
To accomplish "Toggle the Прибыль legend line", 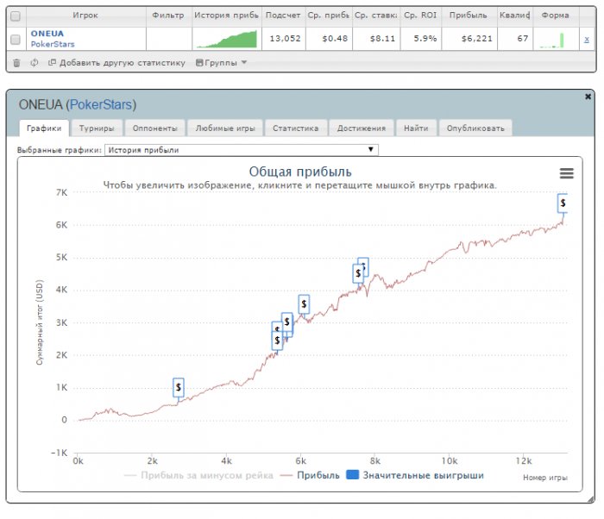I will 310,475.
